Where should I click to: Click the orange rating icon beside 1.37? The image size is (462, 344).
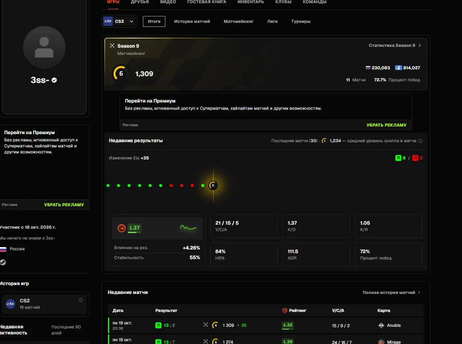tap(121, 228)
